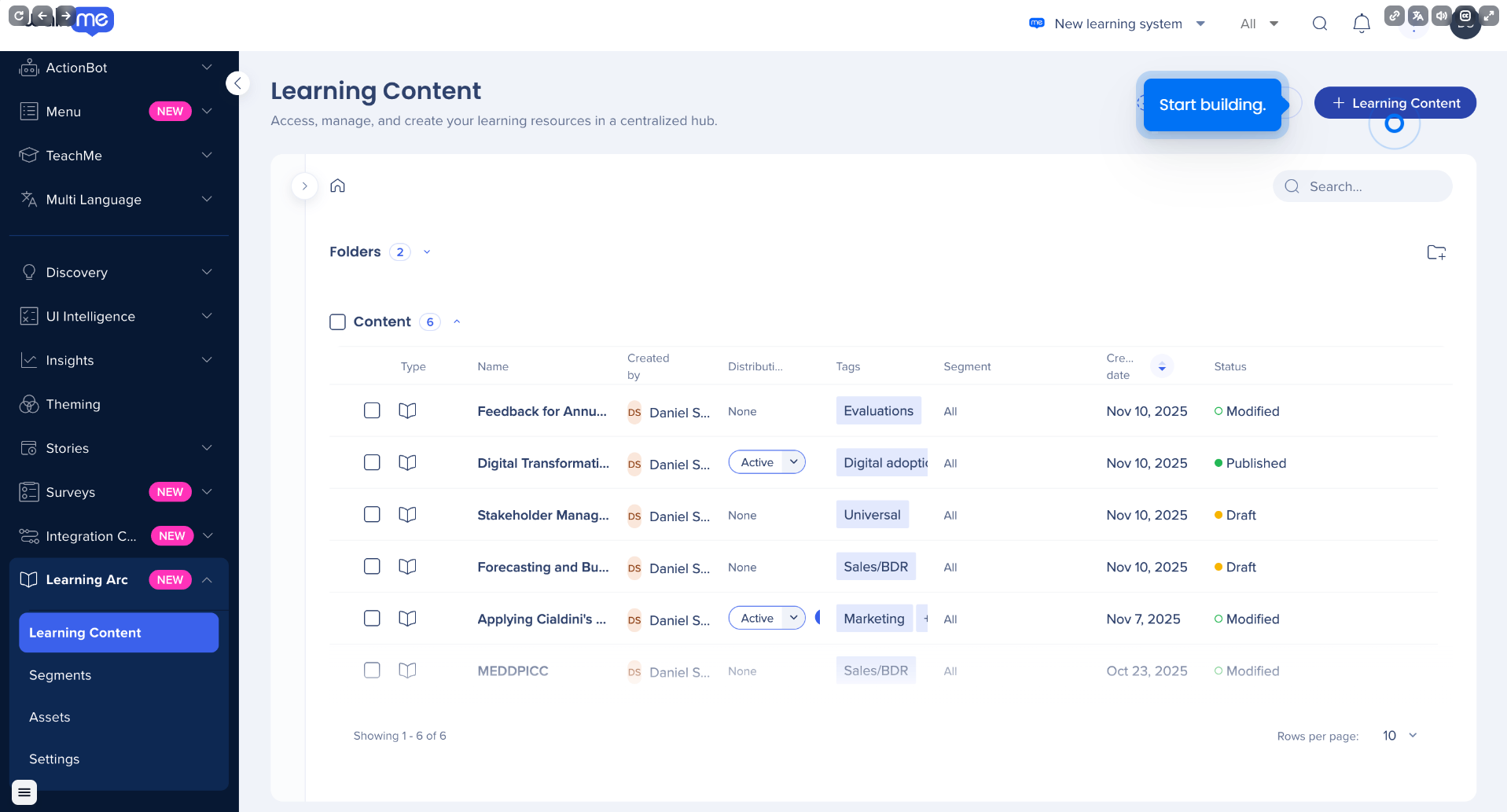Viewport: 1507px width, 812px height.
Task: Select the Stakeholder Manag... row checkbox
Action: (372, 514)
